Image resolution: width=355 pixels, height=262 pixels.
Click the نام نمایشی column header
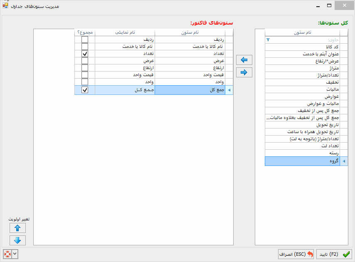125,32
